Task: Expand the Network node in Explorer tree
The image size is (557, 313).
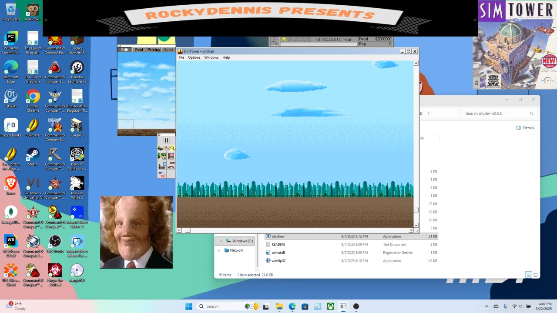Action: 219,250
